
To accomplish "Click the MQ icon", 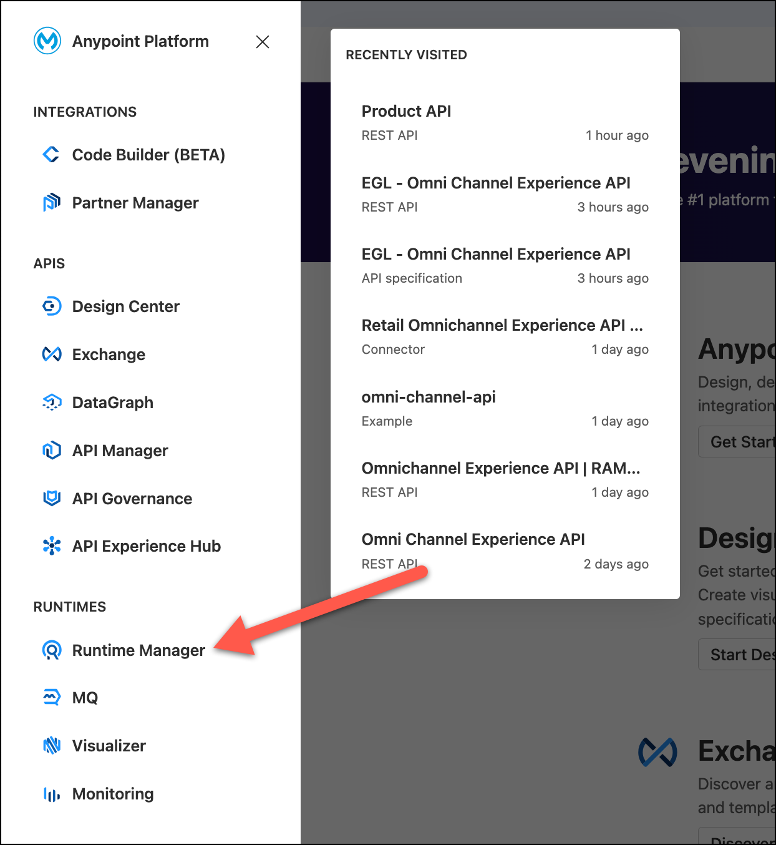I will click(x=51, y=697).
